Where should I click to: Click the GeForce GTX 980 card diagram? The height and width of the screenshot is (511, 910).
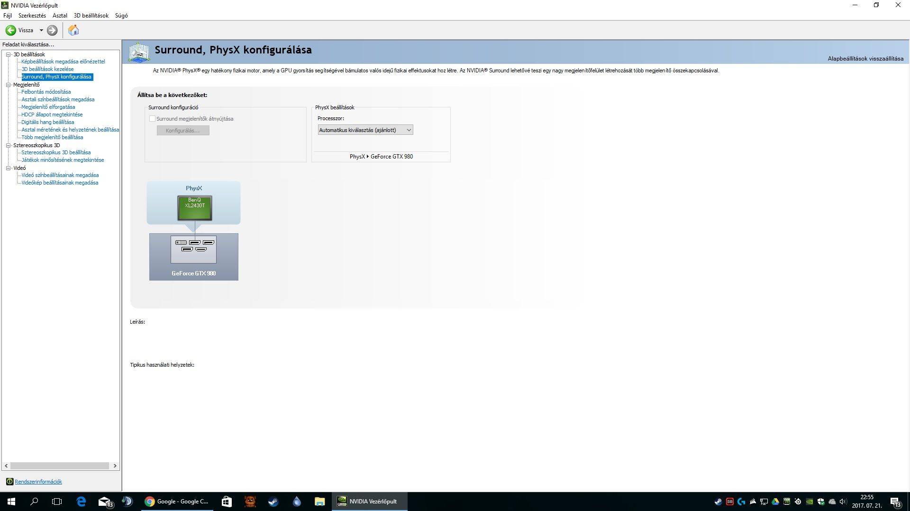click(193, 256)
